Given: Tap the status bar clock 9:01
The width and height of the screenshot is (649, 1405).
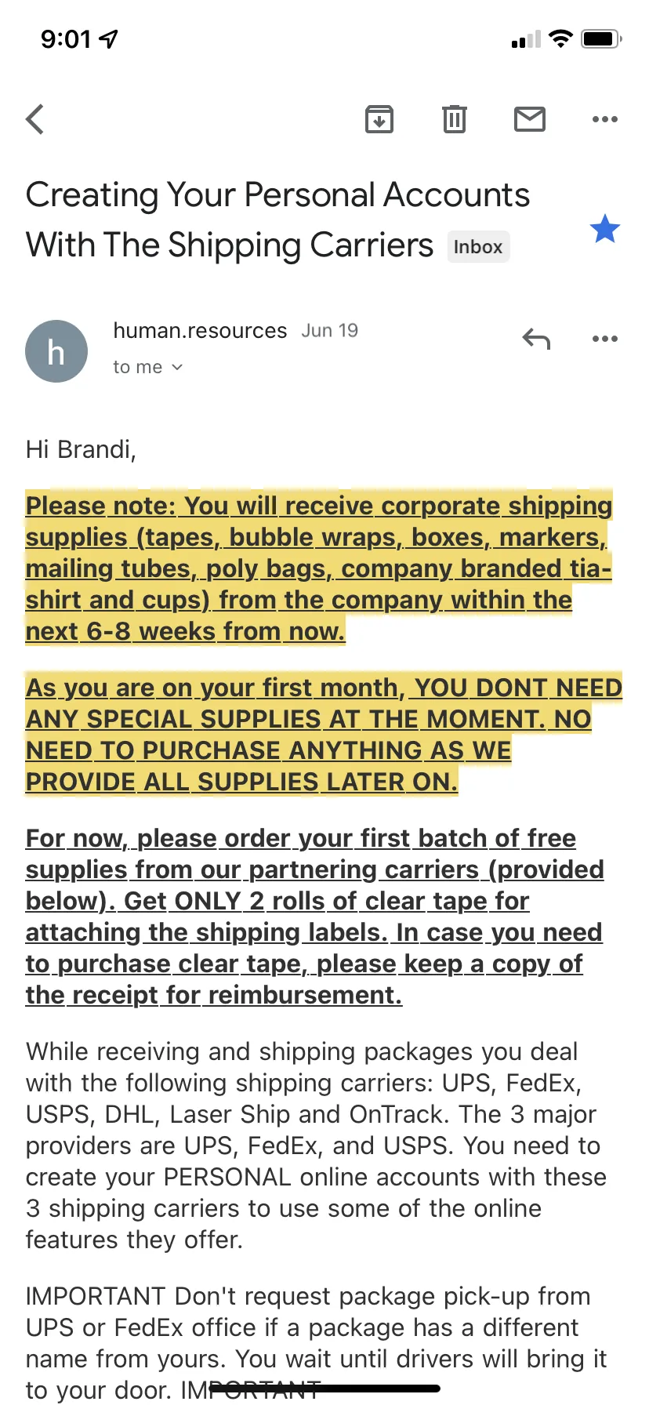Looking at the screenshot, I should click(x=67, y=38).
